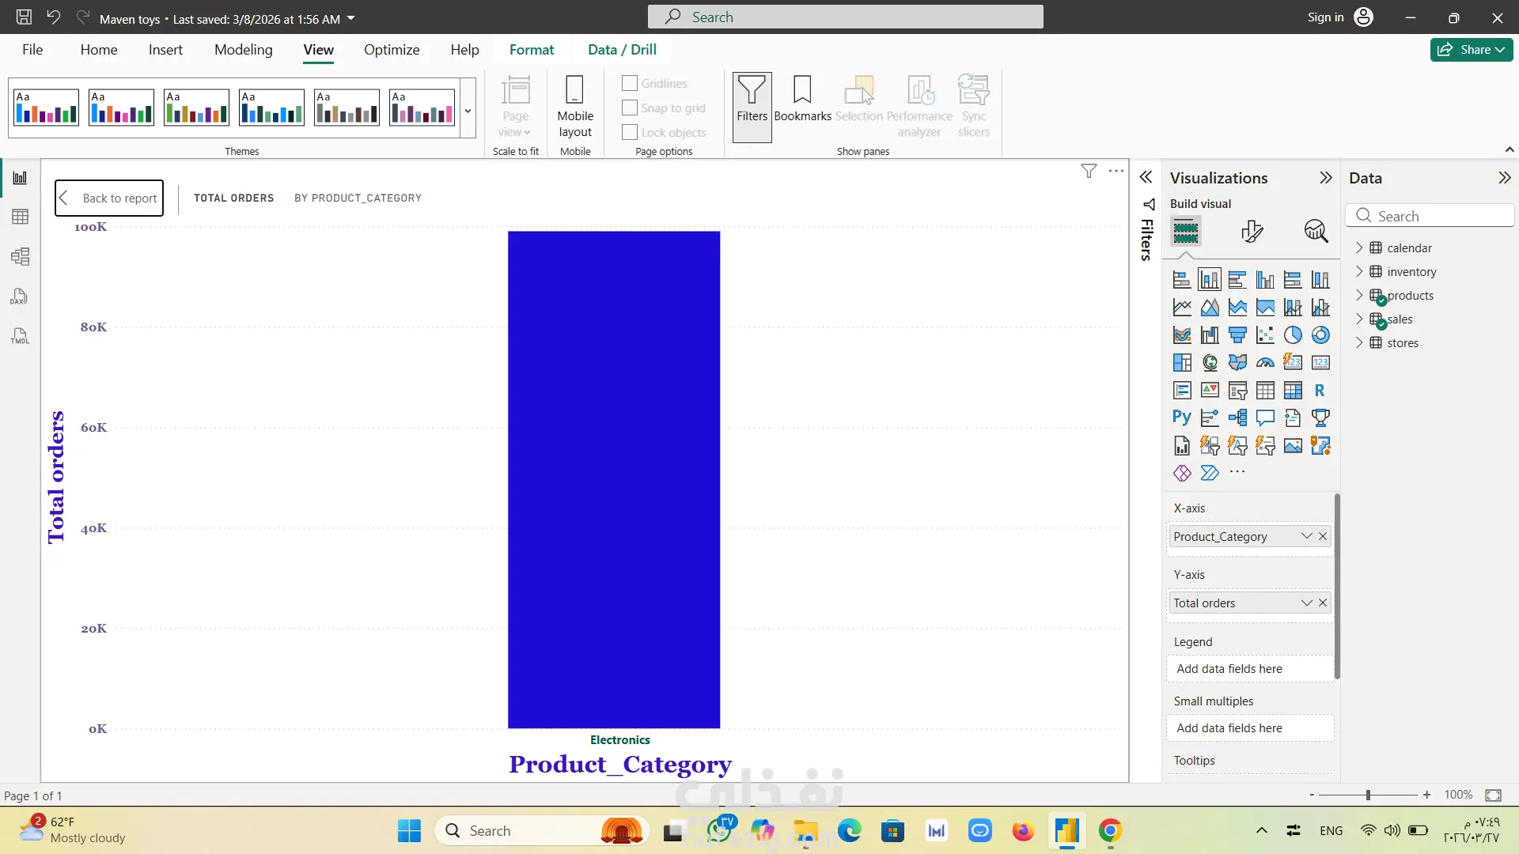
Task: Enable the Snap to grid checkbox
Action: click(630, 108)
